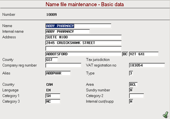
Task: Focus the empty Company reg number field
Action: (63, 65)
